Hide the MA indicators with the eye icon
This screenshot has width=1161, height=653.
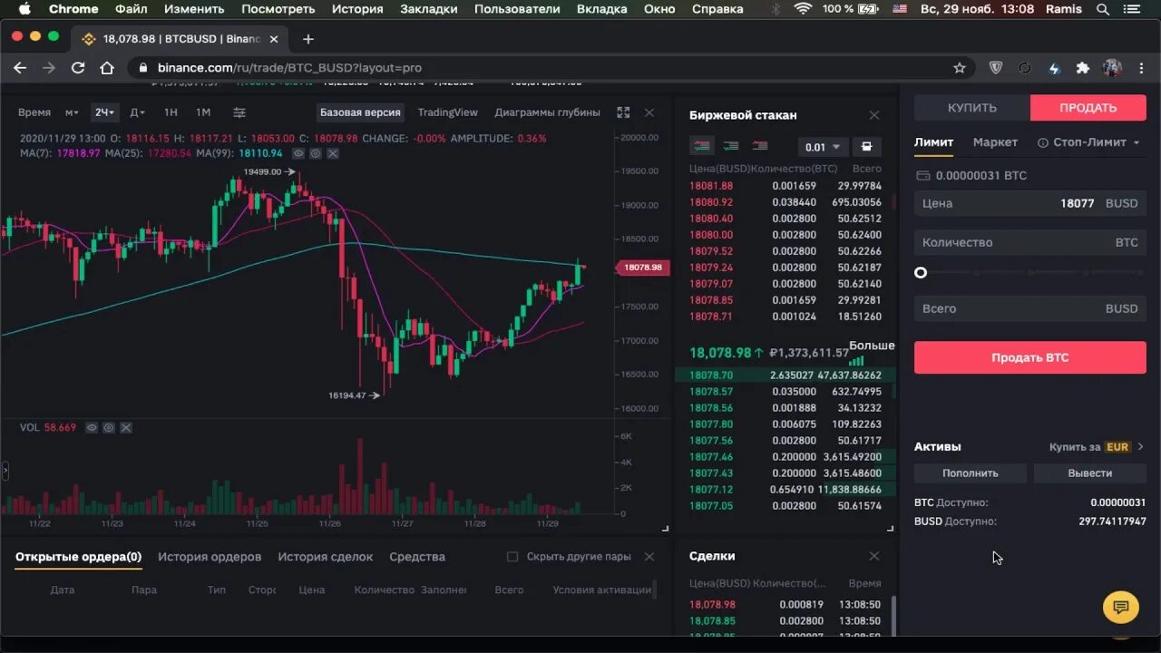coord(298,153)
